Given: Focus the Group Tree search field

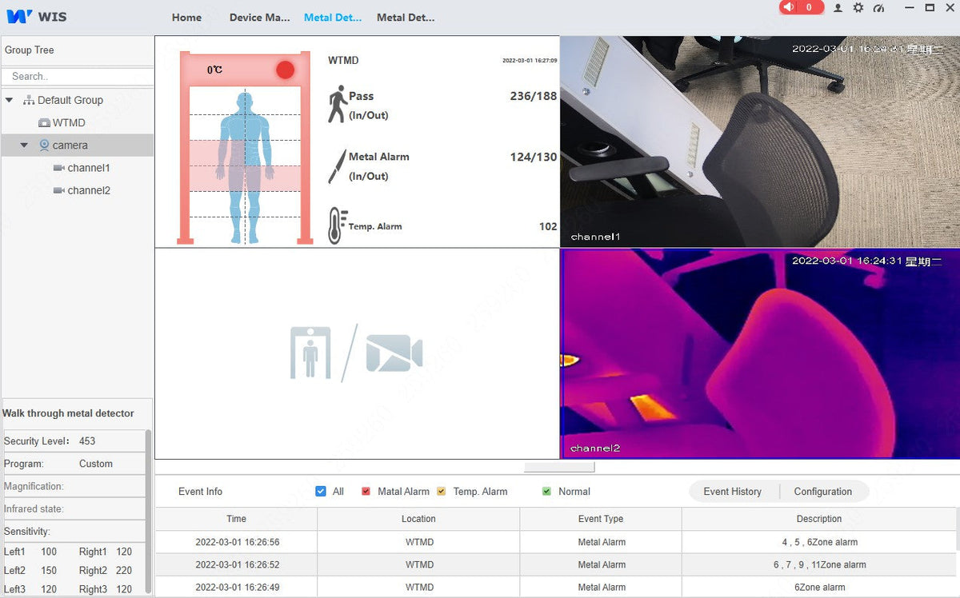Looking at the screenshot, I should [78, 77].
